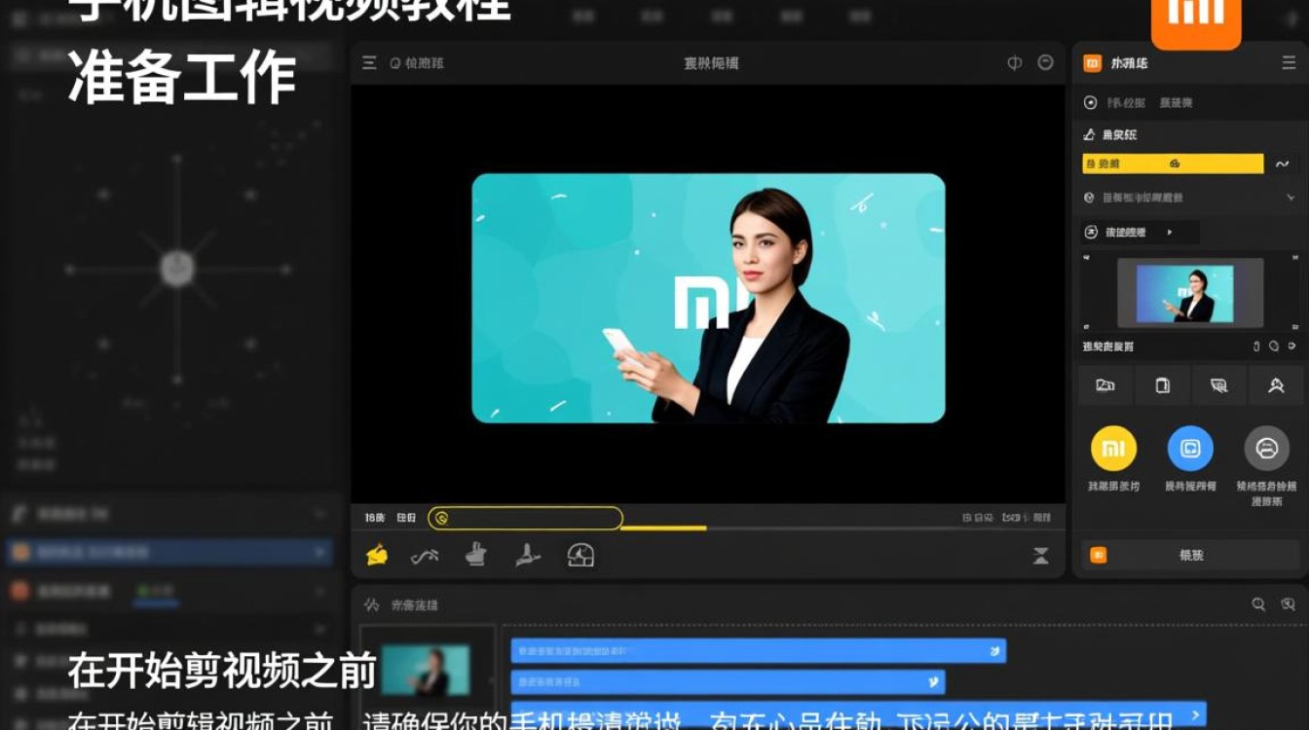Click the middle of three small icons under the panel thumbnail
The height and width of the screenshot is (730, 1309).
pyautogui.click(x=1274, y=347)
